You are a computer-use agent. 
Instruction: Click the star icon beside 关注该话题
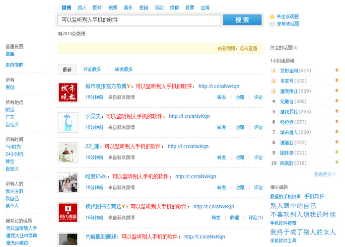point(272,16)
